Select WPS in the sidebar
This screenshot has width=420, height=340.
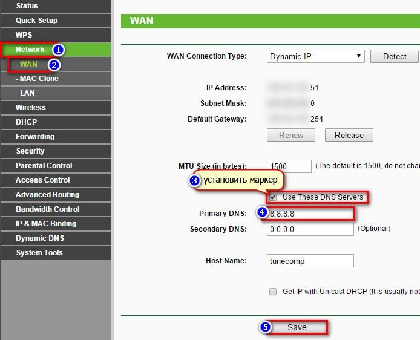click(x=24, y=35)
